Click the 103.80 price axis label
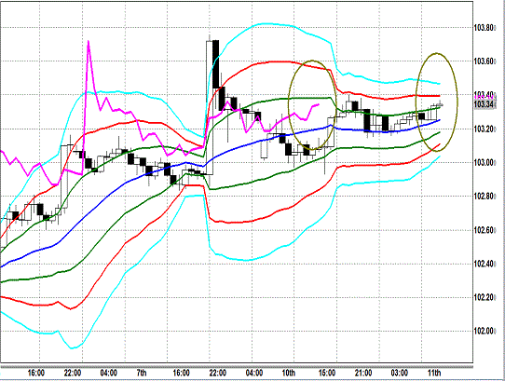This screenshot has width=505, height=381. click(485, 28)
